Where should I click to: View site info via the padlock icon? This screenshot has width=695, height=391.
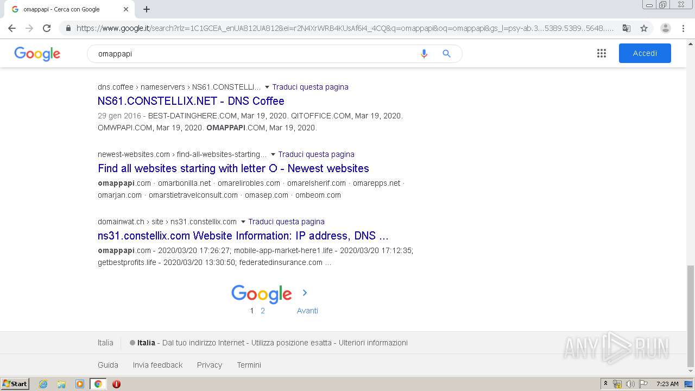coord(68,28)
